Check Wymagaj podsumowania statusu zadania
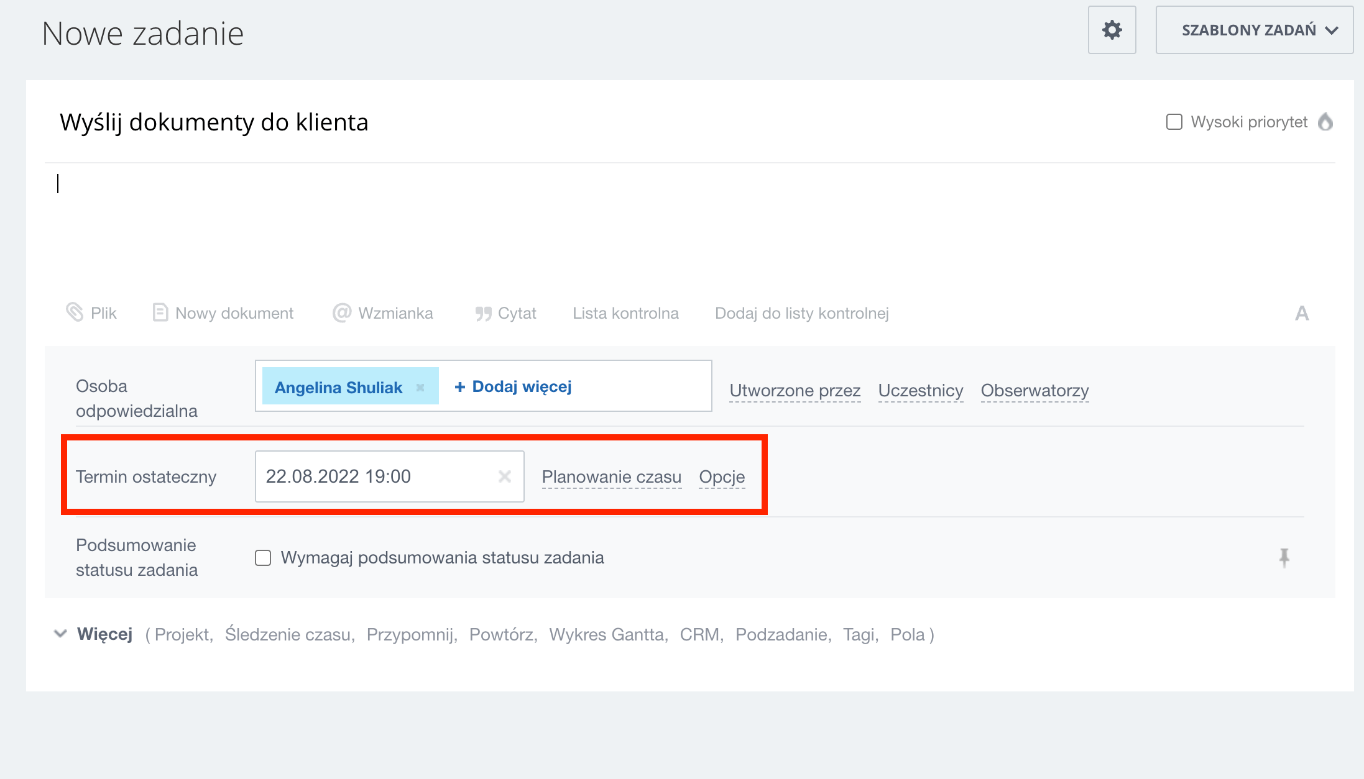Viewport: 1364px width, 779px height. pos(263,558)
